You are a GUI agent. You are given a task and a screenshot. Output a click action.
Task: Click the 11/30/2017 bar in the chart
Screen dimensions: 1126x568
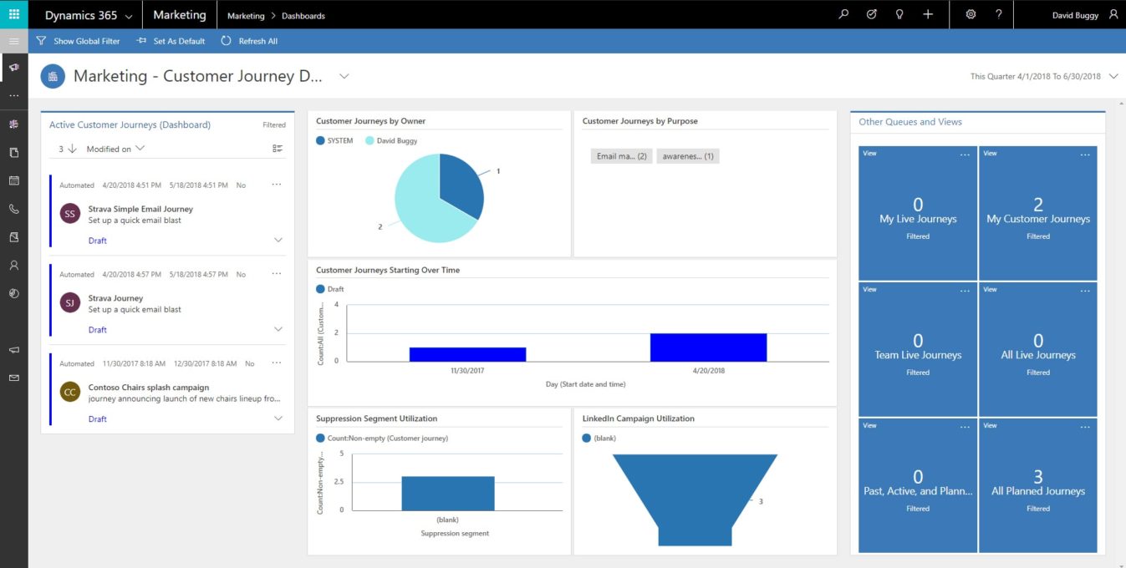point(467,354)
